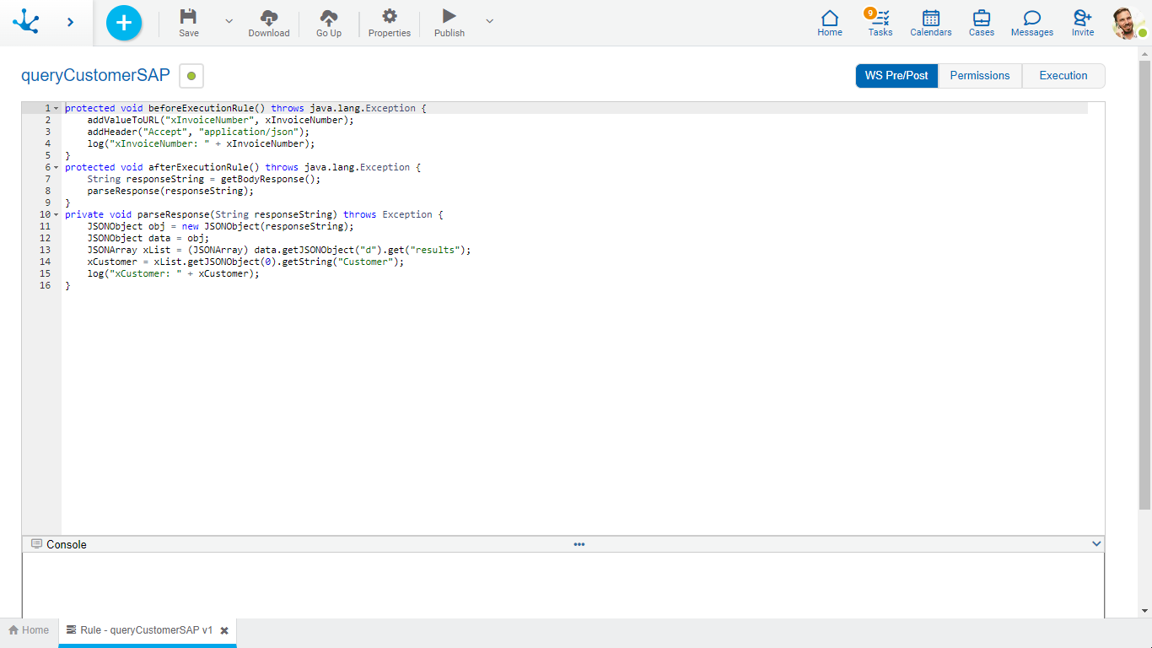Click the Publish play icon
The image size is (1152, 648).
point(449,17)
